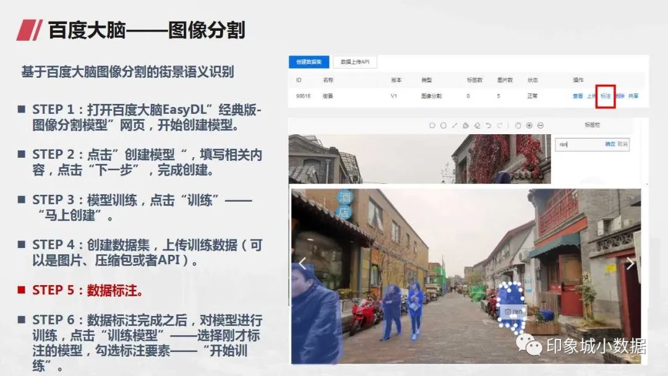Click the 创建数据集 button

click(309, 62)
